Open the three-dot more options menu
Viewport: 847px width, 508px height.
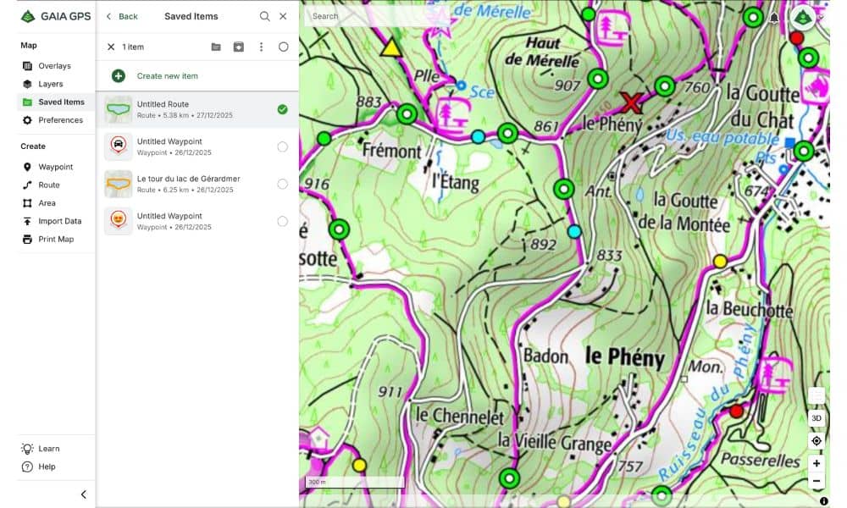tap(261, 47)
